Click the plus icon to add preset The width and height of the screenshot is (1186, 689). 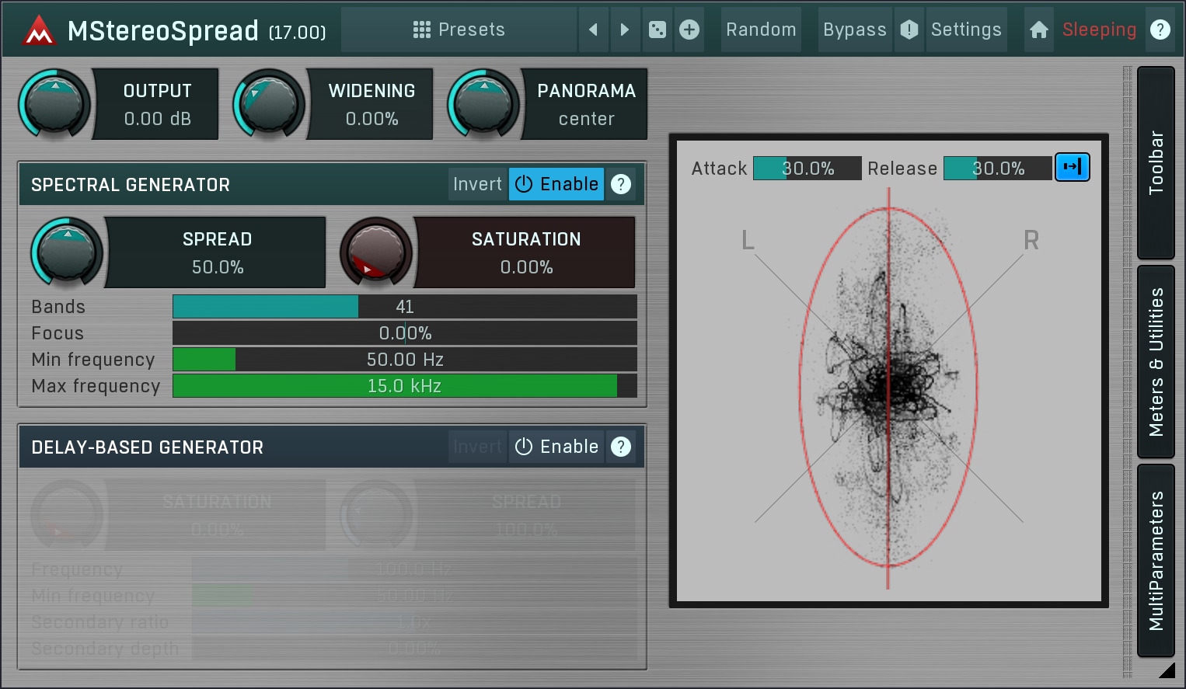click(x=689, y=30)
